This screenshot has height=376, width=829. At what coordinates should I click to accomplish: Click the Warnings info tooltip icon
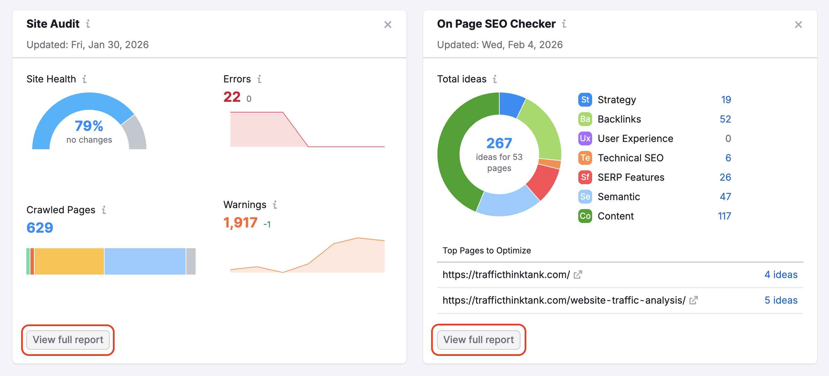(x=275, y=205)
